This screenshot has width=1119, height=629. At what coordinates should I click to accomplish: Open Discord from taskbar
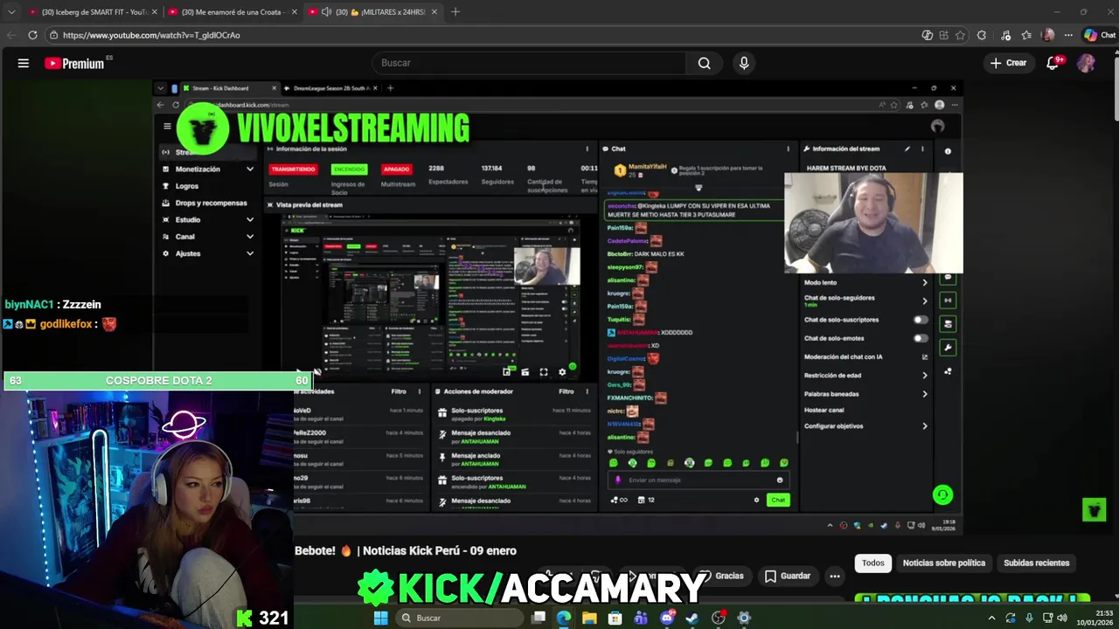click(667, 618)
